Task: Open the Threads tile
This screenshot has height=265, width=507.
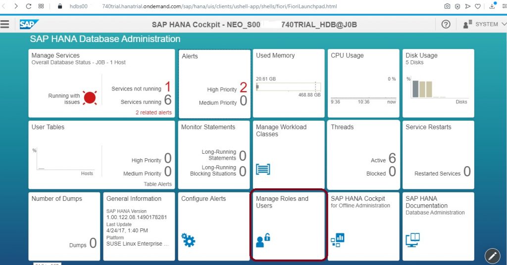Action: point(363,155)
